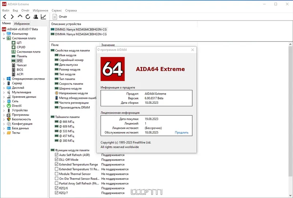
Task: Expand the DirectX tree node
Action: click(x=4, y=106)
